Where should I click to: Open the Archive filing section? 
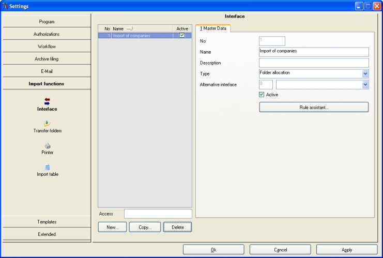click(47, 59)
